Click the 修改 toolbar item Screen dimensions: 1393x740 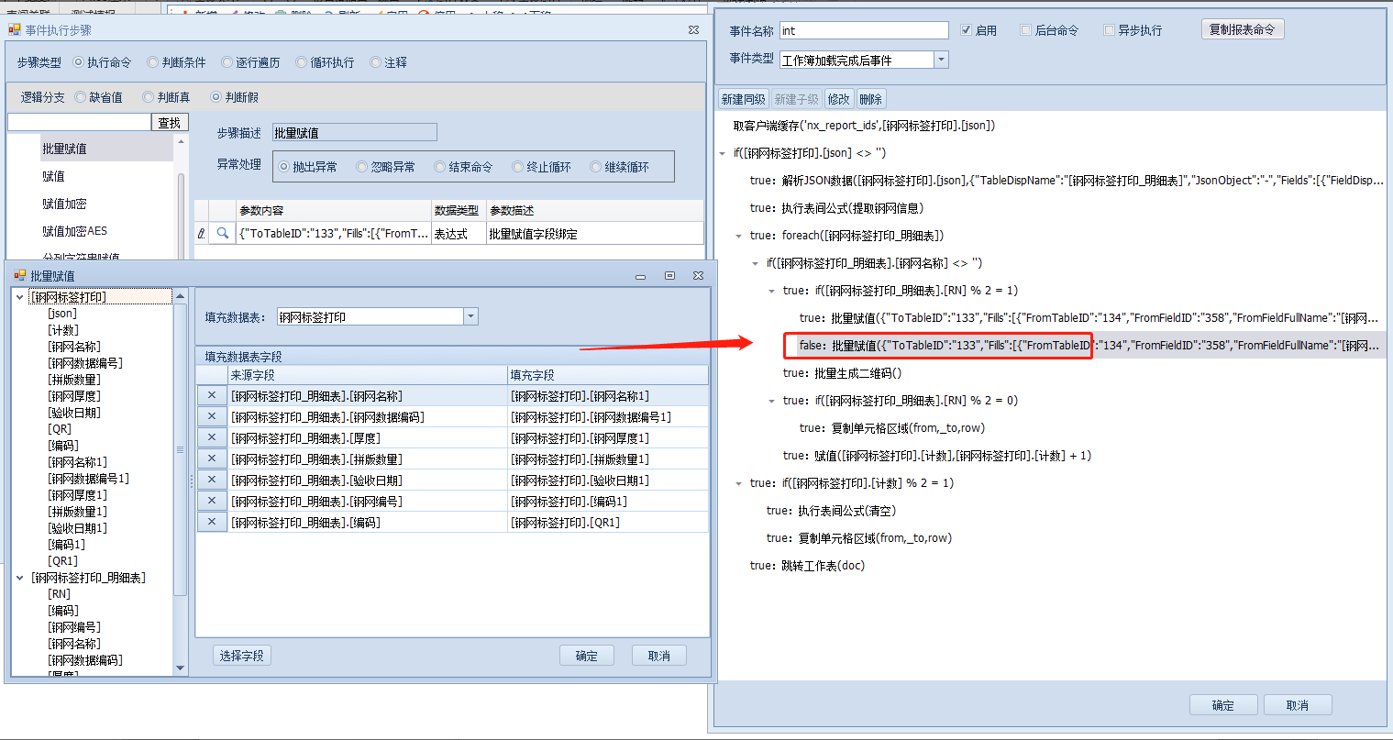point(838,99)
